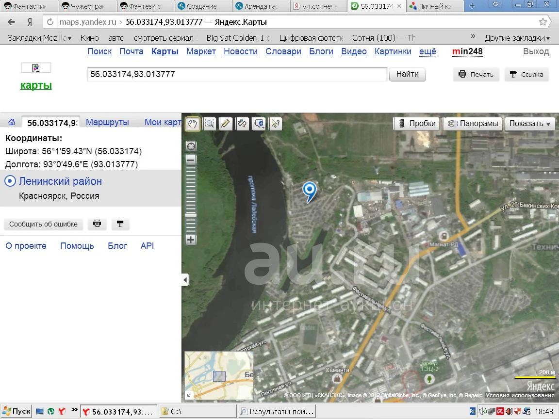Click the coordinates search input field

[237, 74]
